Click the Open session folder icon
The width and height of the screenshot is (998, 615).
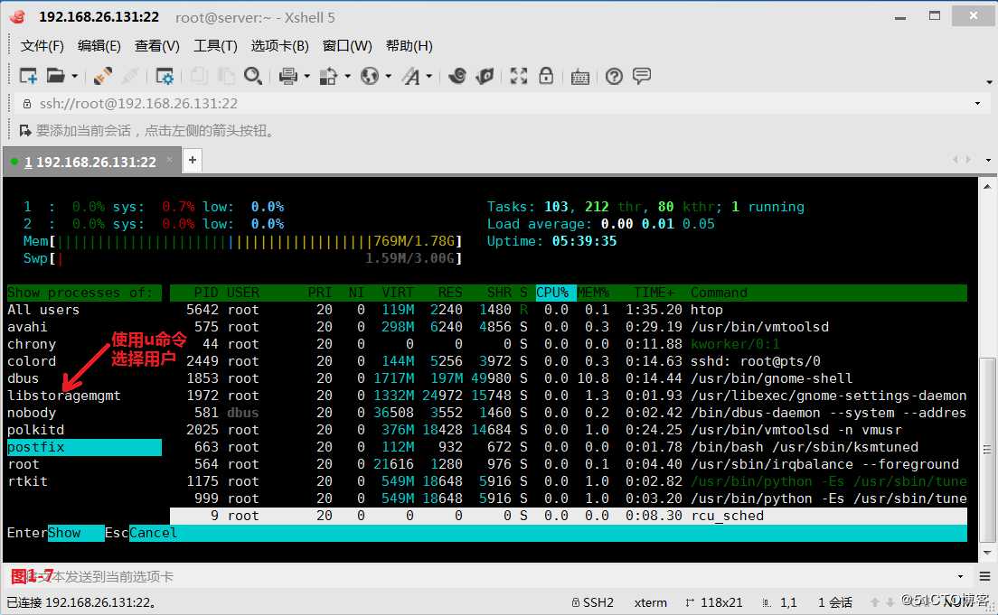tap(55, 77)
